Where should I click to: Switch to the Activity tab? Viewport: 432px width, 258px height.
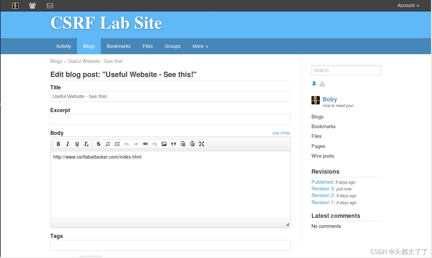coord(63,46)
